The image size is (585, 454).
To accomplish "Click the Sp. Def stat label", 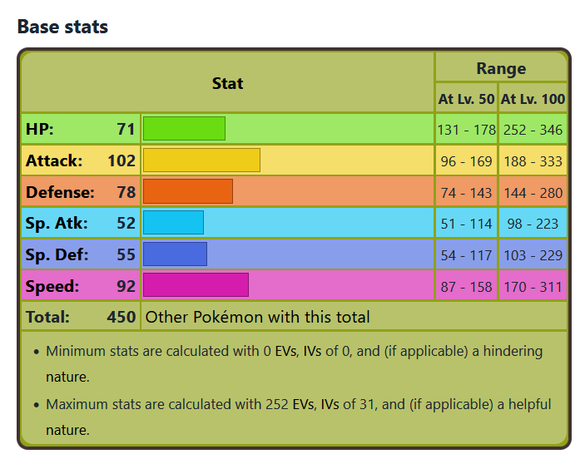I will click(x=57, y=255).
